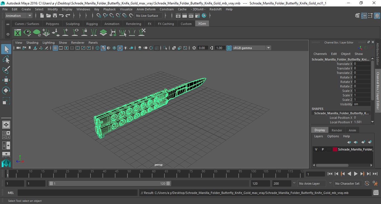Toggle the viewport grid display button
The image size is (381, 204).
coord(55,48)
